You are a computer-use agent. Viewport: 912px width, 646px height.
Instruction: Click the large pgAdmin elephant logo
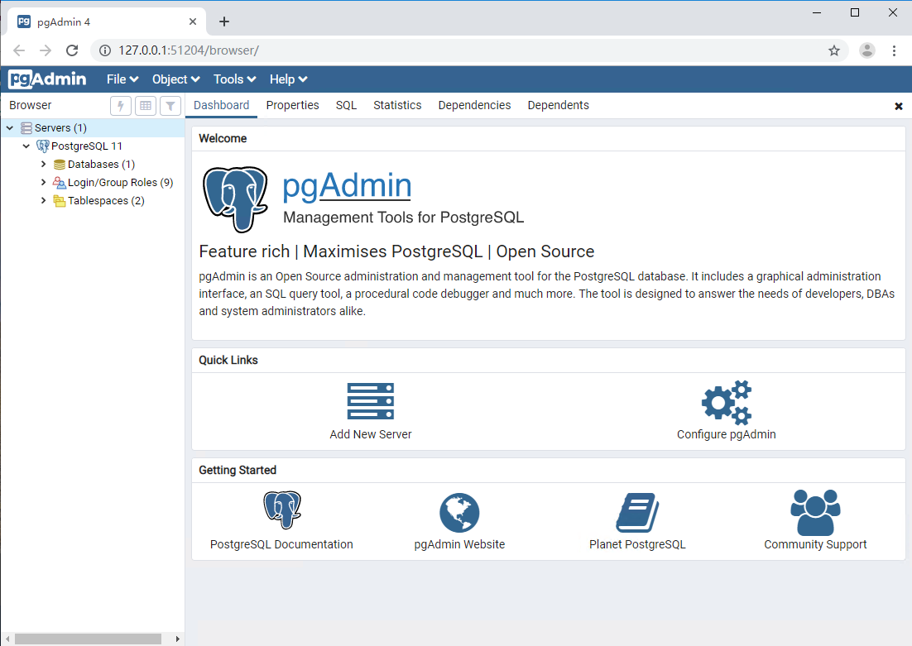click(x=235, y=199)
